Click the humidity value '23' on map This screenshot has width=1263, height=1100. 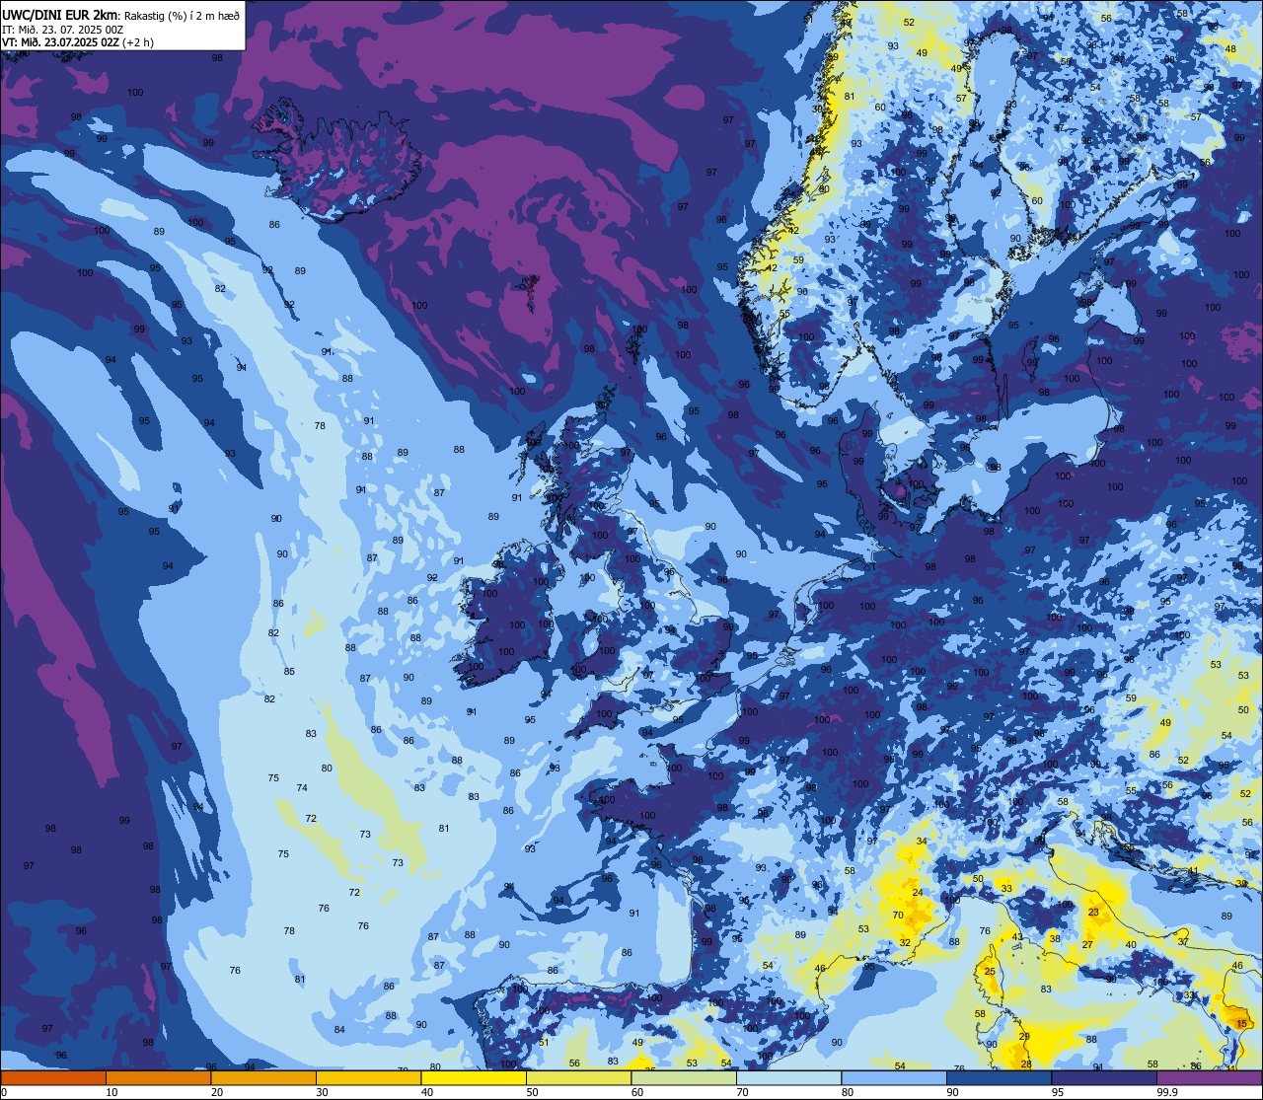point(1093,913)
